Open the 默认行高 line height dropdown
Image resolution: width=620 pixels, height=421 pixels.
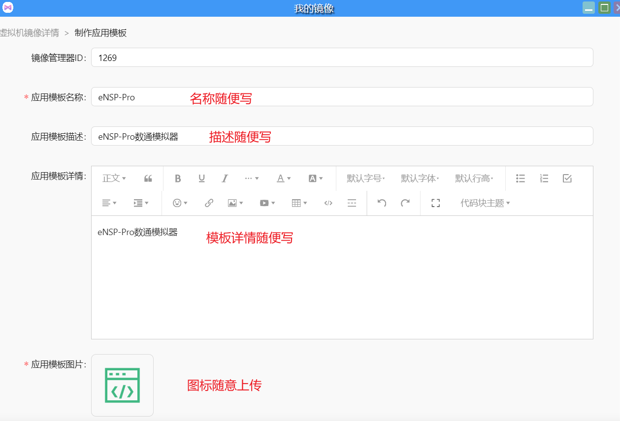[474, 179]
